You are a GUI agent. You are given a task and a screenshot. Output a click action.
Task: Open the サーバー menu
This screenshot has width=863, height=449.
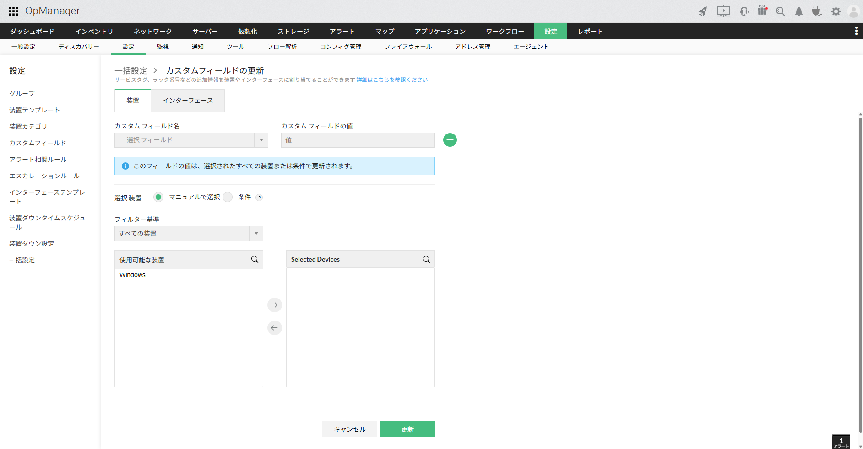[205, 31]
